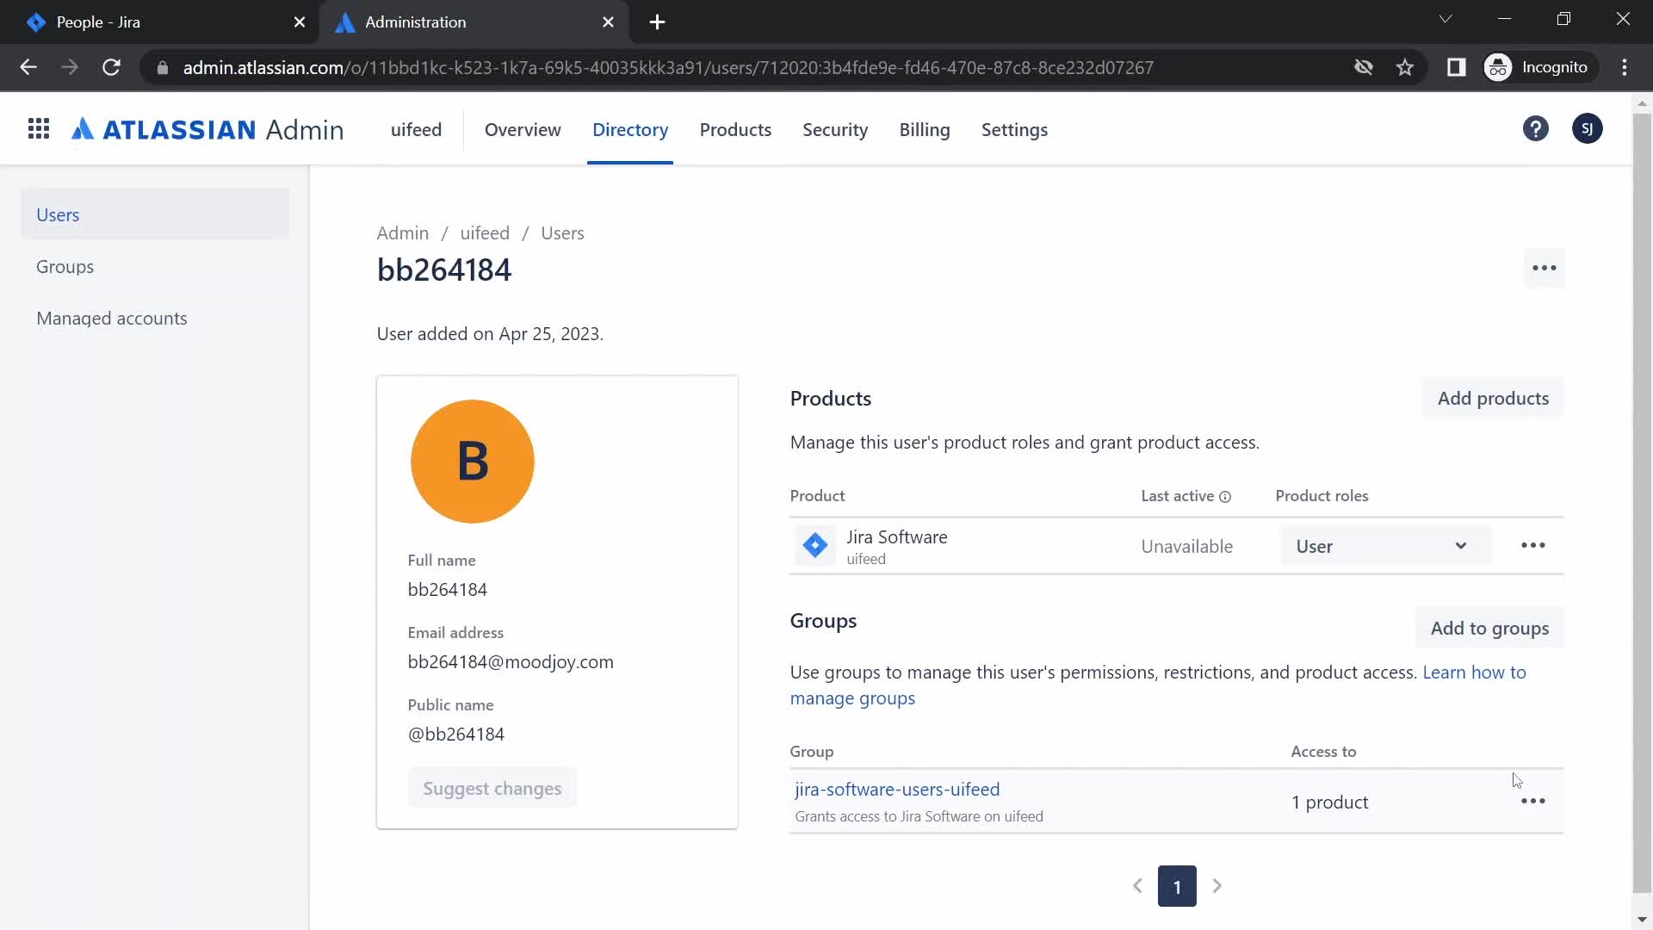Image resolution: width=1653 pixels, height=930 pixels.
Task: Open a new browser tab
Action: pyautogui.click(x=657, y=22)
